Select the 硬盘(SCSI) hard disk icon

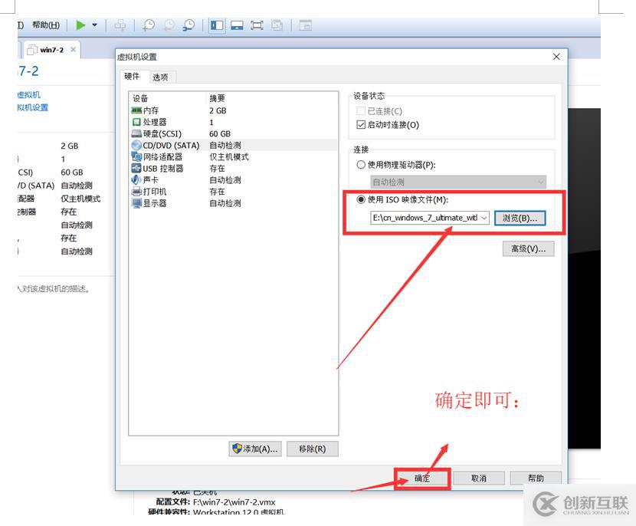(x=136, y=133)
